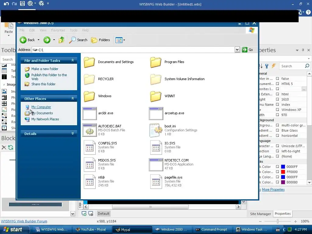The width and height of the screenshot is (312, 234).
Task: Select the NTDETECT.COM file icon
Action: [156, 165]
